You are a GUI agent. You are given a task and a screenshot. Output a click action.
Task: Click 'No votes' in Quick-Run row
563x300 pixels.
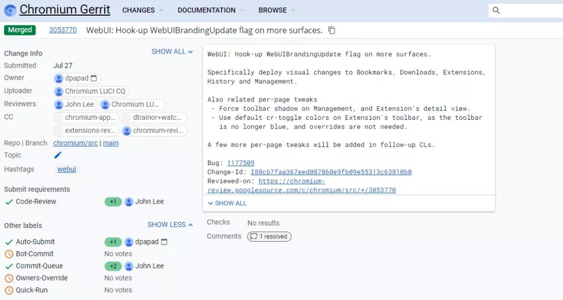click(x=118, y=290)
